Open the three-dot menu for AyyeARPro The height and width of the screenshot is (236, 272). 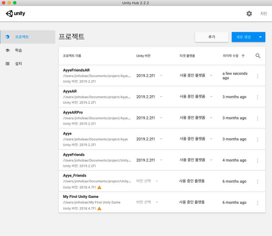[x=258, y=118]
